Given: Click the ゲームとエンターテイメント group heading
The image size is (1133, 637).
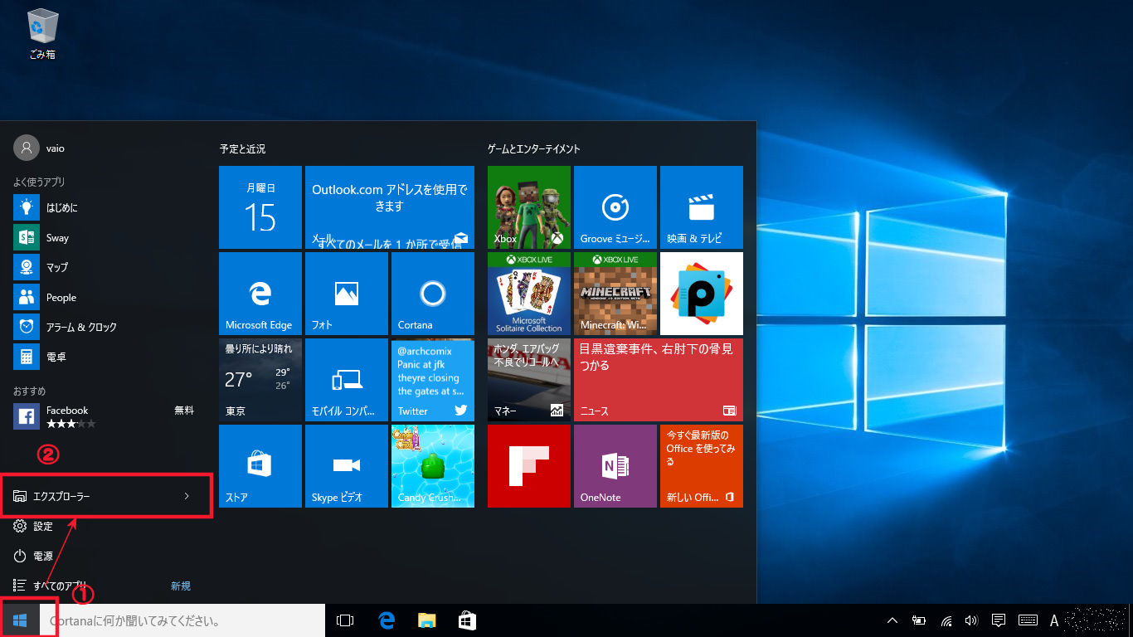Looking at the screenshot, I should [534, 149].
